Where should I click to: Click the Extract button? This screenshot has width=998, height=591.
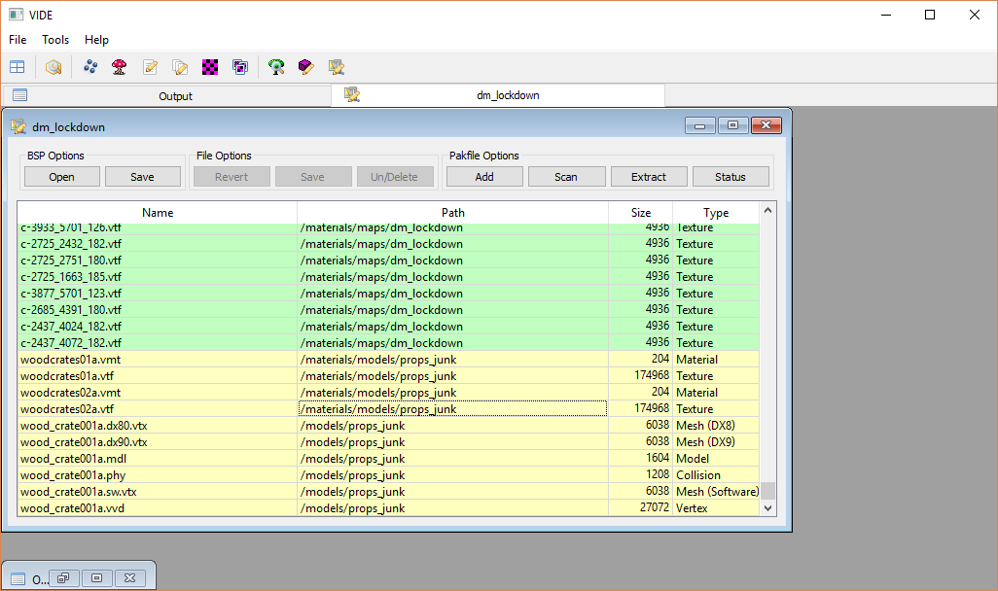[x=649, y=177]
